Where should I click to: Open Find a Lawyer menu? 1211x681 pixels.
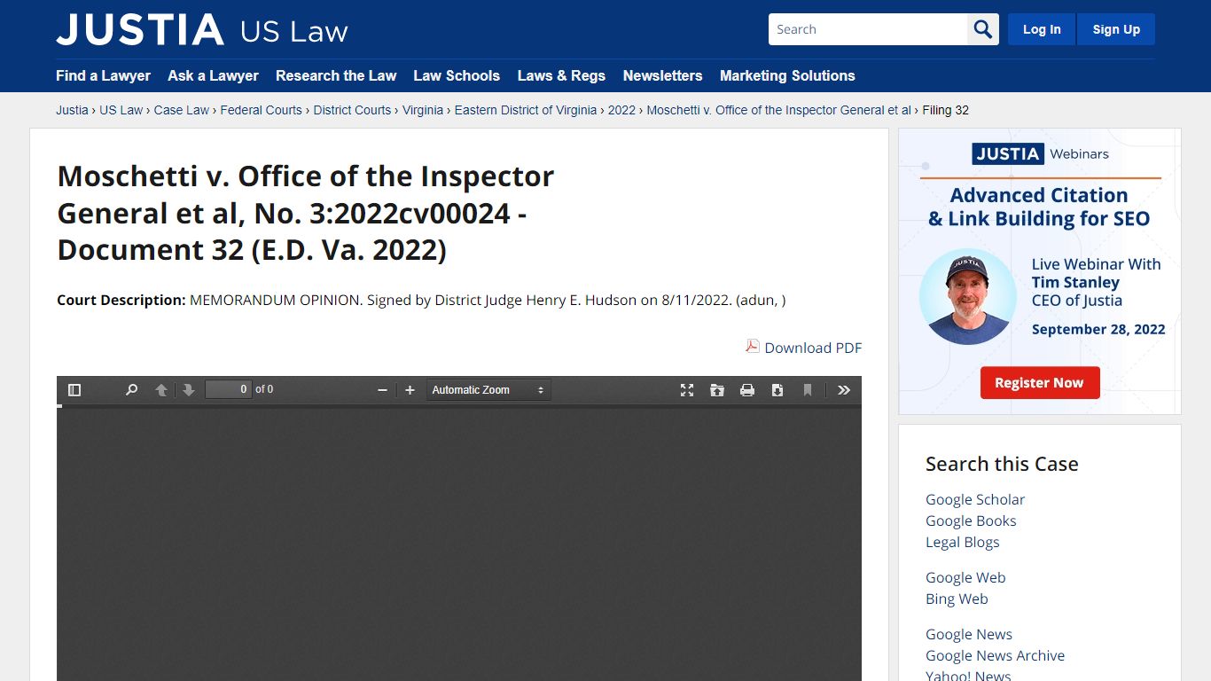click(103, 76)
